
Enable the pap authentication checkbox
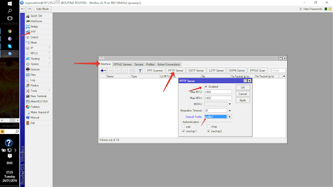[x=183, y=126]
